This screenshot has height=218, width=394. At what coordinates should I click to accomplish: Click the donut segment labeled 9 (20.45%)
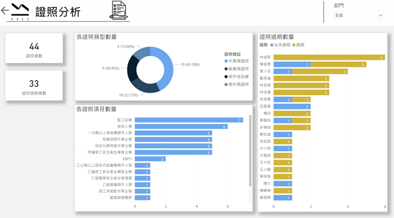tap(132, 68)
